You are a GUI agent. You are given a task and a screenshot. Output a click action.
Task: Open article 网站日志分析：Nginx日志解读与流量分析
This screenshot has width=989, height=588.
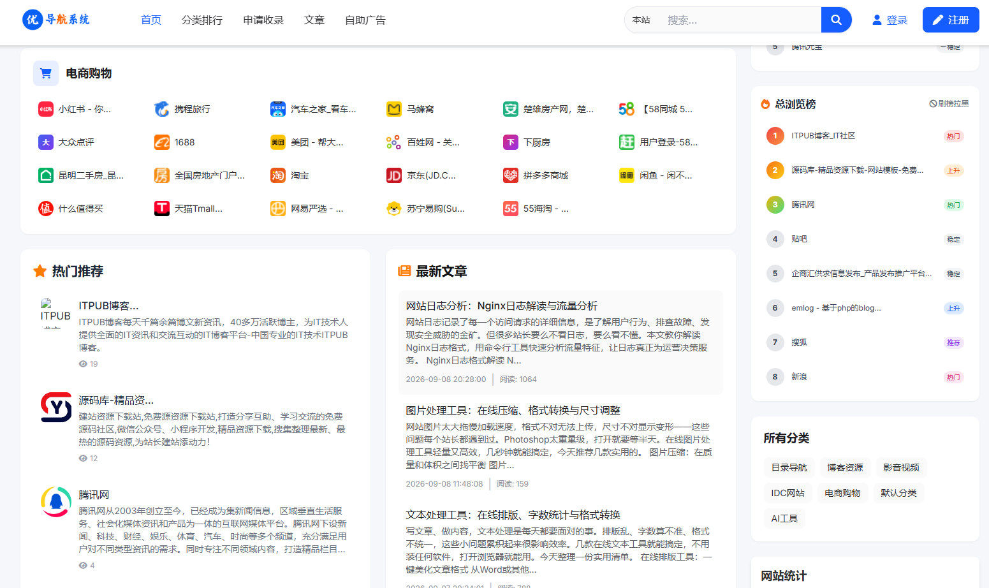(x=501, y=305)
